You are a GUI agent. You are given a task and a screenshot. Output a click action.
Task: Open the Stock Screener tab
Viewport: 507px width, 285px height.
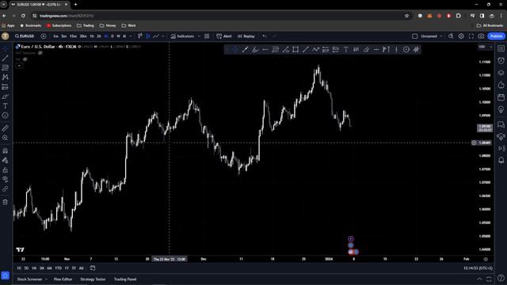click(x=29, y=279)
